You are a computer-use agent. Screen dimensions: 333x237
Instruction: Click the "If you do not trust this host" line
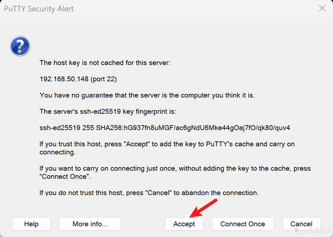(x=149, y=193)
